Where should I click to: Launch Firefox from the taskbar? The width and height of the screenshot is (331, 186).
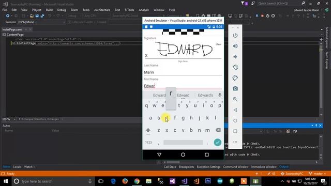(125, 181)
